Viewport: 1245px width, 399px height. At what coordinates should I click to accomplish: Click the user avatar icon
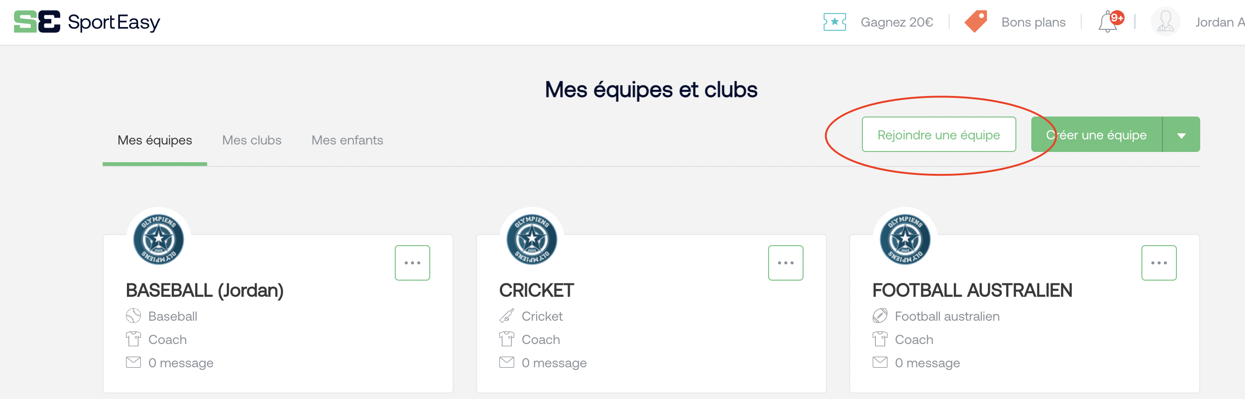1165,22
